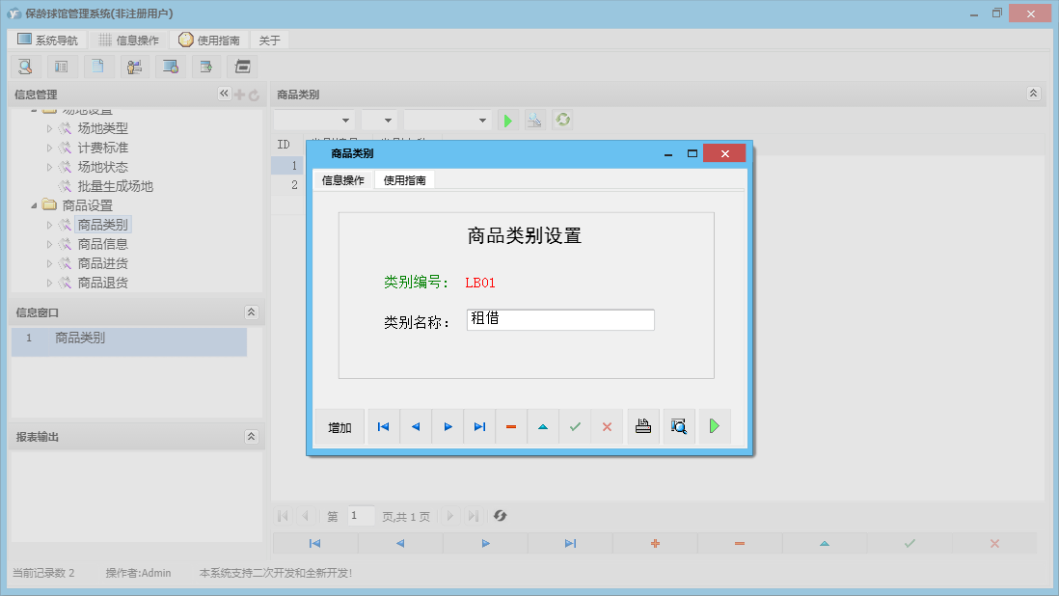
Task: Click the page number input field at the bottom
Action: coord(361,516)
